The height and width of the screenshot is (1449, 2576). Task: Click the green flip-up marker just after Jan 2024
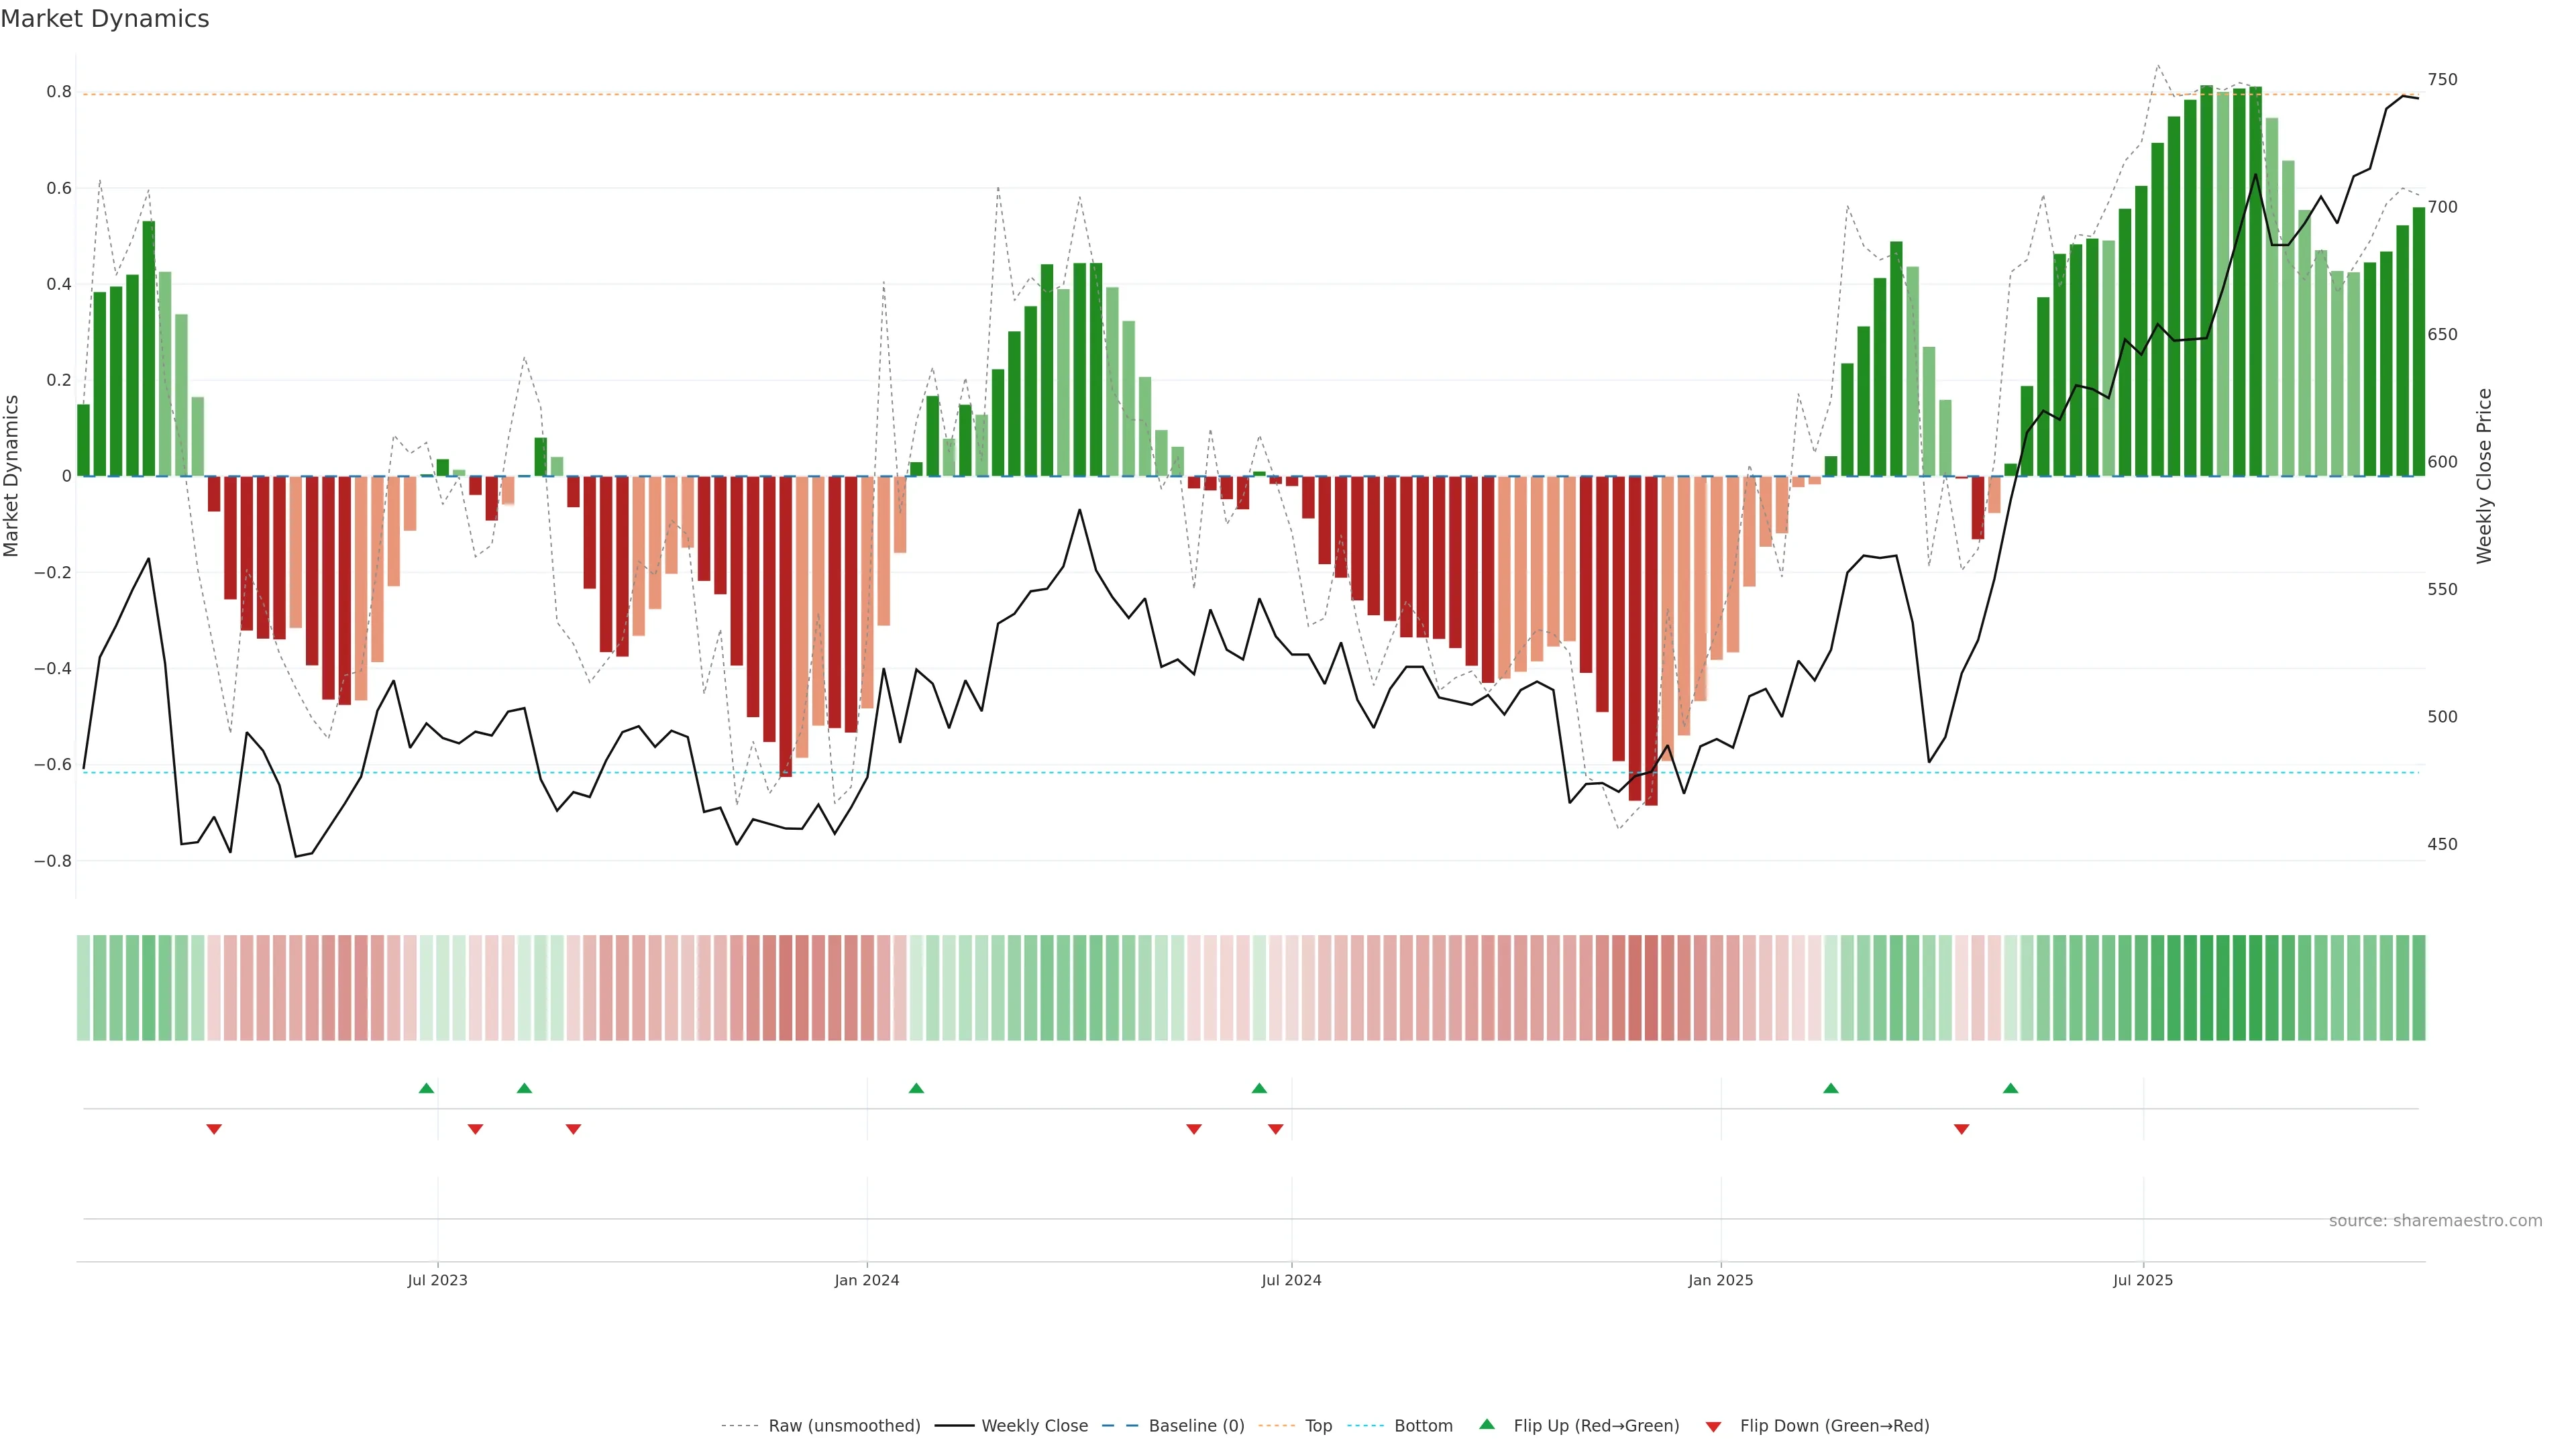(916, 1088)
